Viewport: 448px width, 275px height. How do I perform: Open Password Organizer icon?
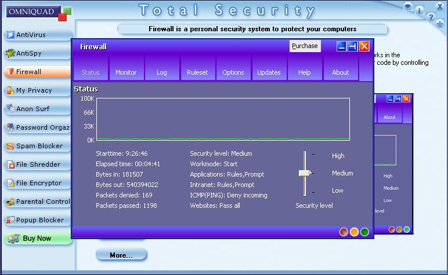point(10,127)
